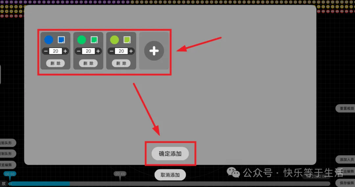Open the blue square color swatch

pyautogui.click(x=61, y=40)
